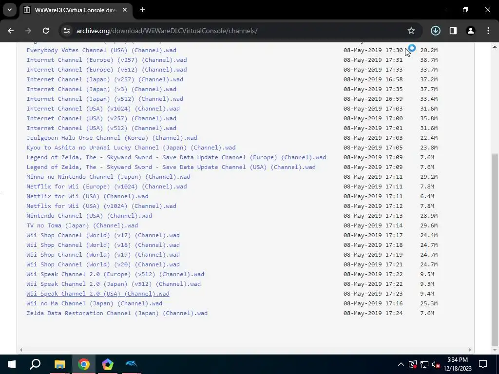Open TV no Toma (Japan) link
Viewport: 499px width, 374px height.
tap(82, 225)
